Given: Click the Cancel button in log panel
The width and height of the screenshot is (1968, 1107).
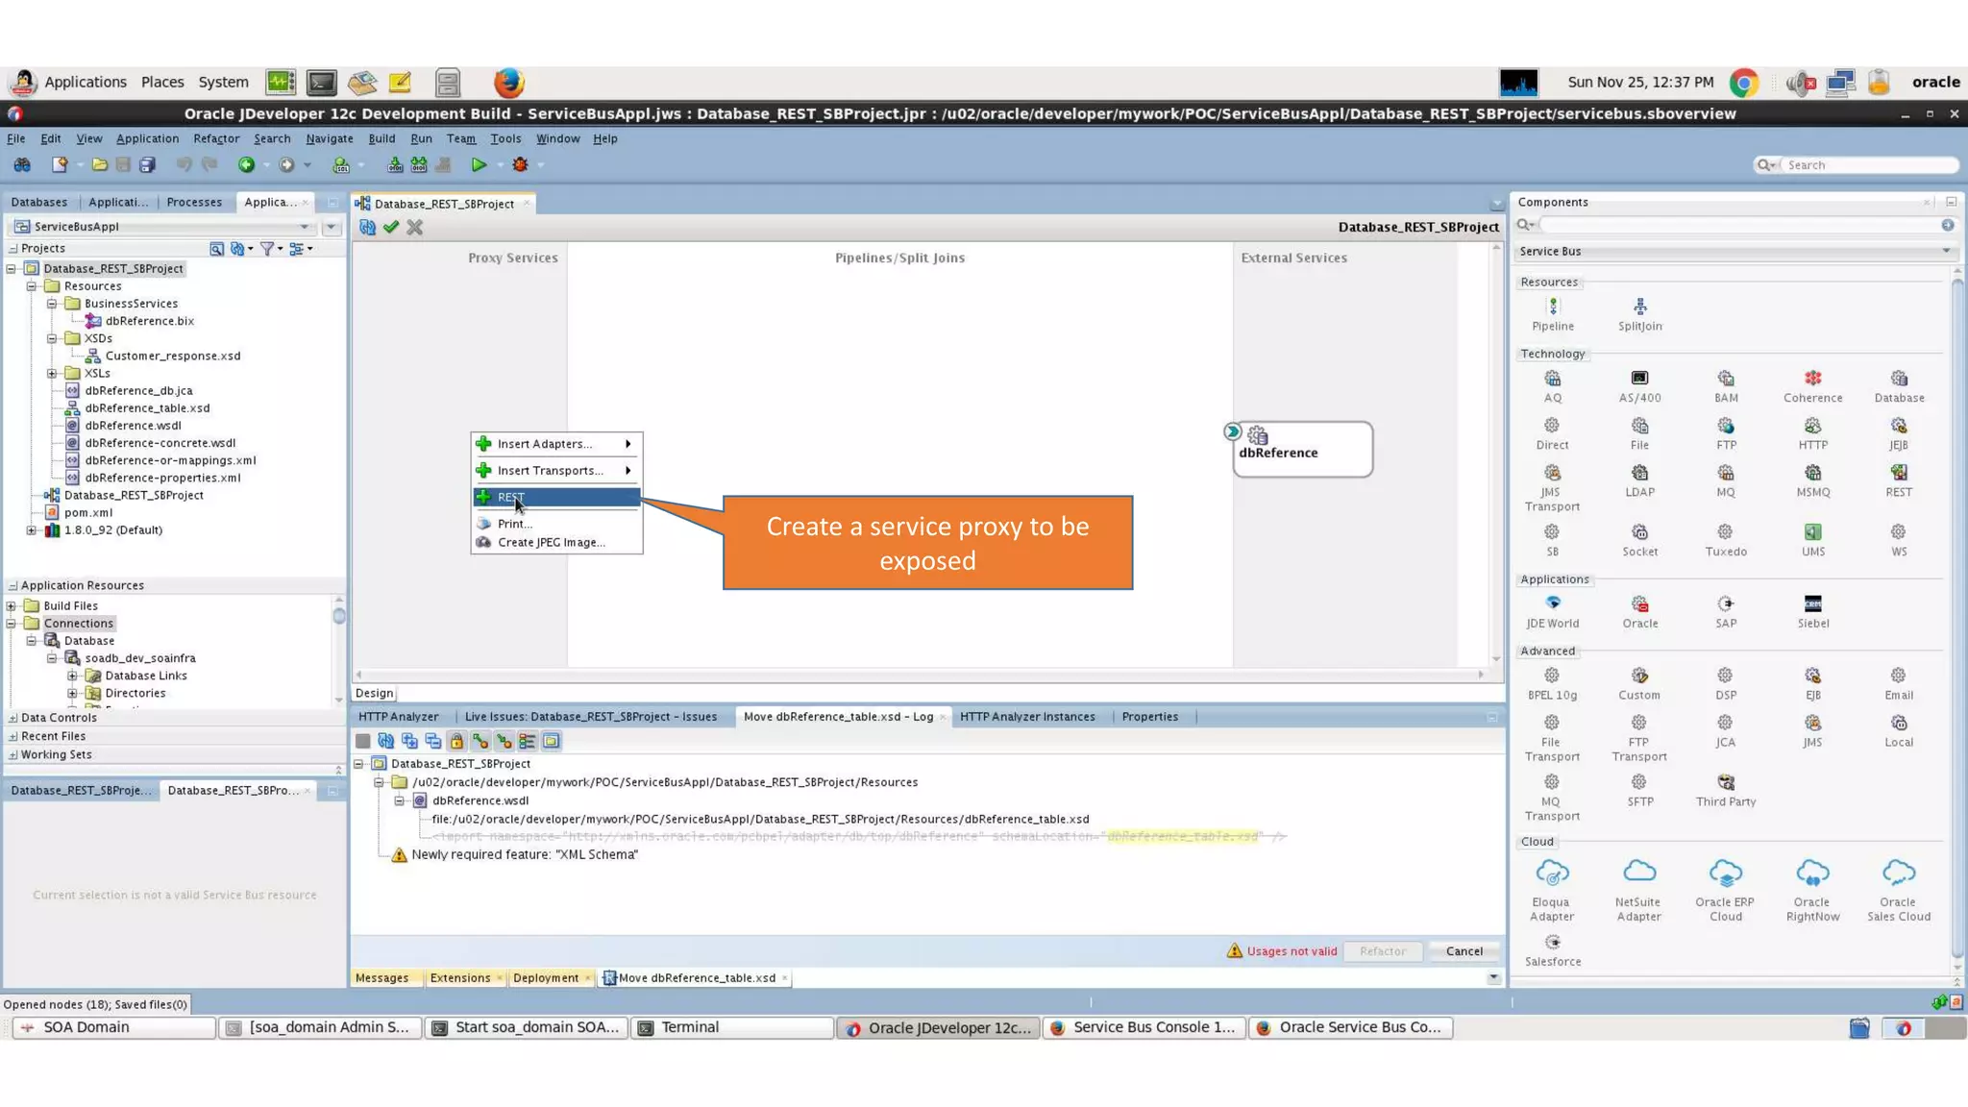Looking at the screenshot, I should [x=1464, y=951].
